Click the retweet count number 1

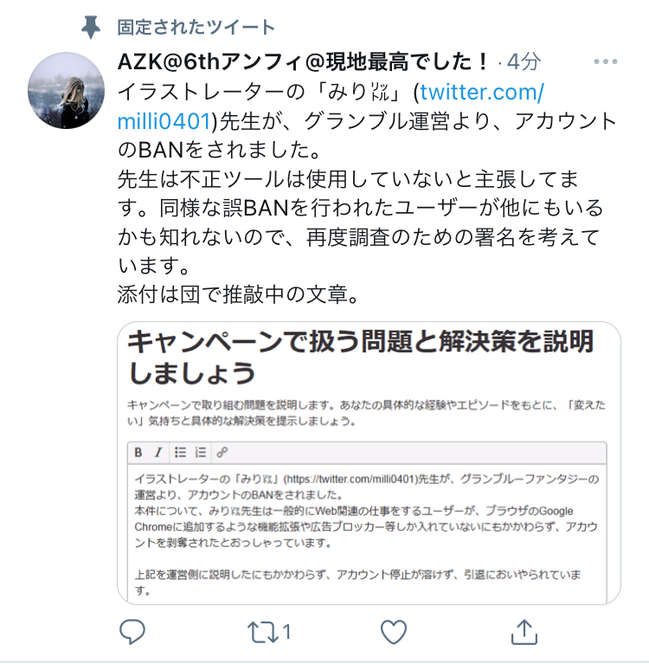286,632
